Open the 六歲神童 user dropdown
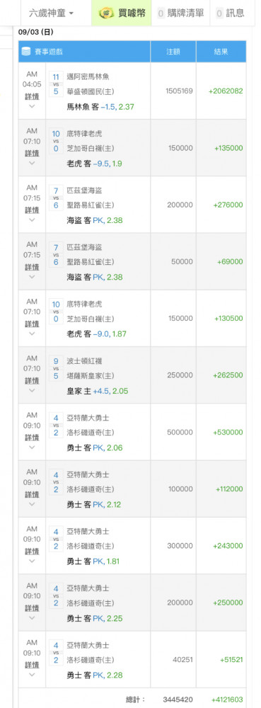The image size is (261, 708). [x=51, y=13]
